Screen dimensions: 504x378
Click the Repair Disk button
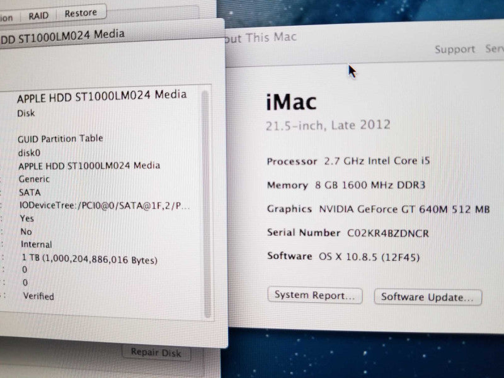pyautogui.click(x=156, y=353)
